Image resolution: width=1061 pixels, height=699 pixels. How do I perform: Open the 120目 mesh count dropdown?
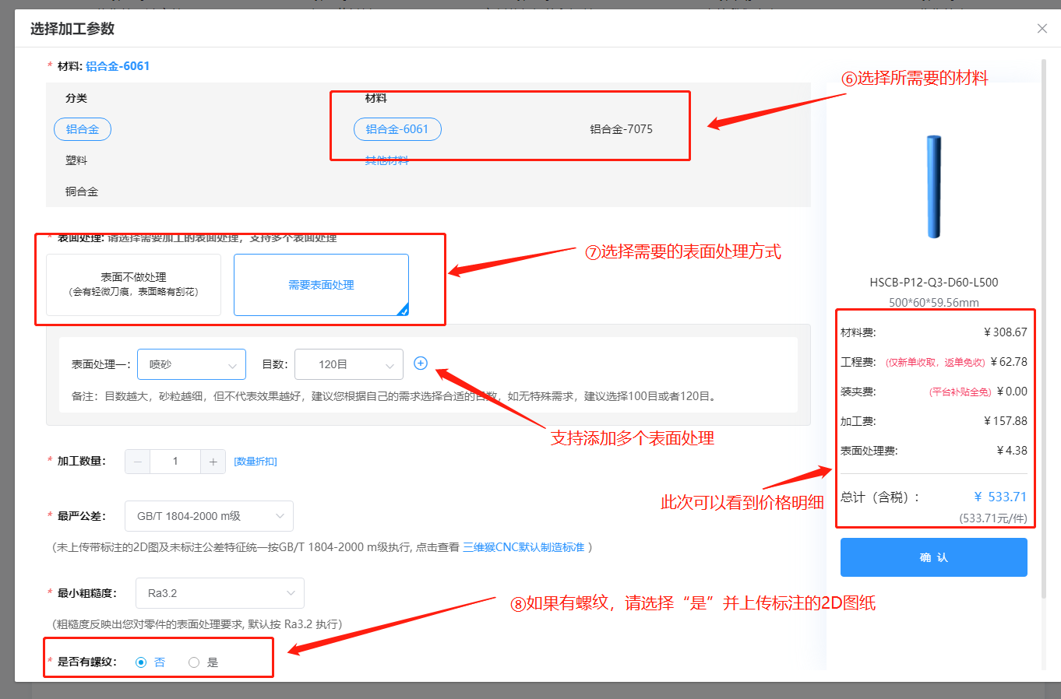click(348, 364)
